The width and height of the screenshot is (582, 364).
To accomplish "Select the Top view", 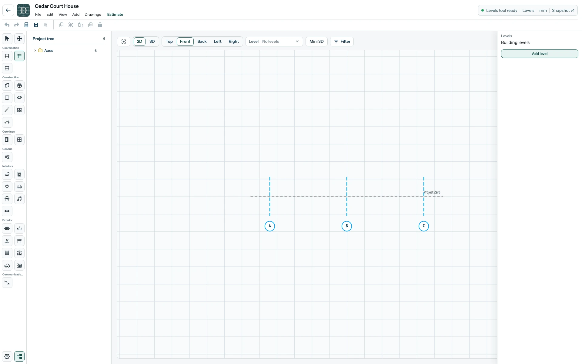I will coord(169,42).
